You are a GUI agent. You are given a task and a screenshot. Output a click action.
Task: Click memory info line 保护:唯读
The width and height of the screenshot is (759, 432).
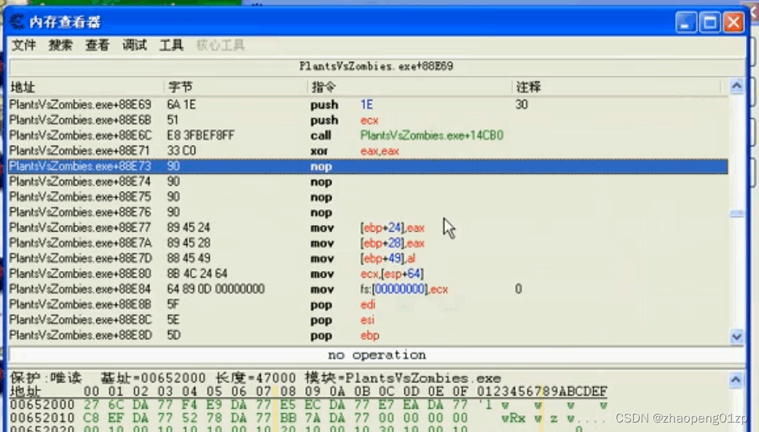(x=256, y=378)
